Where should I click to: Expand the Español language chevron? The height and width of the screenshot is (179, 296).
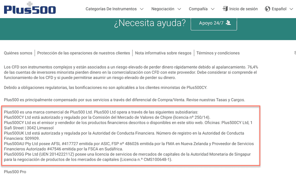291,9
